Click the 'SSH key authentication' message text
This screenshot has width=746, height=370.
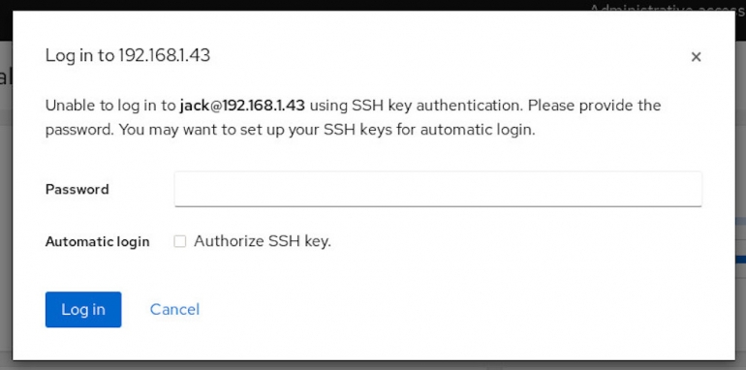coord(437,106)
